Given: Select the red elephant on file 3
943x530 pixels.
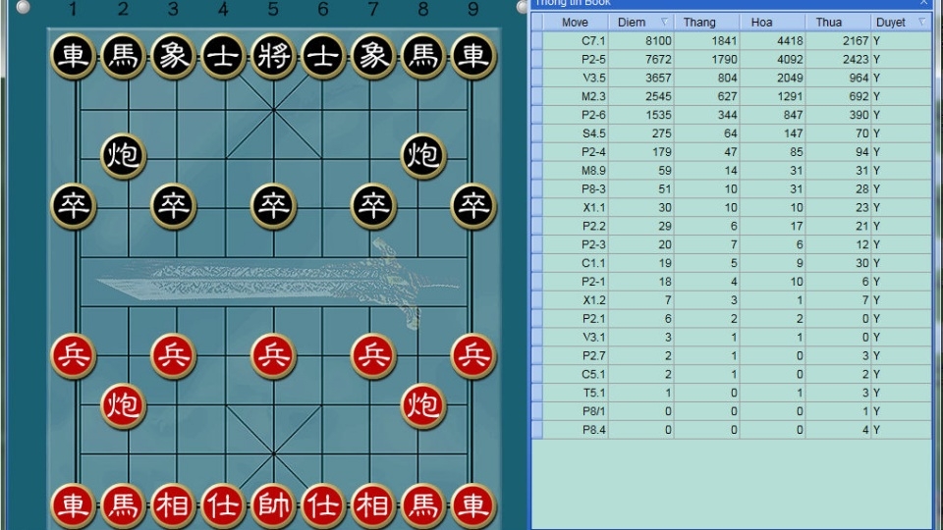Looking at the screenshot, I should coord(173,506).
